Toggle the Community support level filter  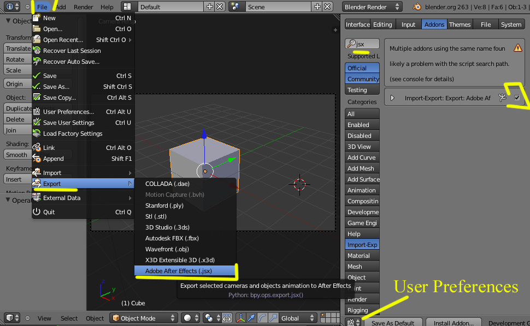coord(362,79)
